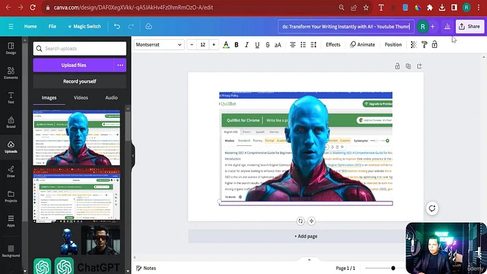Toggle italic text style
The width and height of the screenshot is (487, 274).
click(x=247, y=45)
